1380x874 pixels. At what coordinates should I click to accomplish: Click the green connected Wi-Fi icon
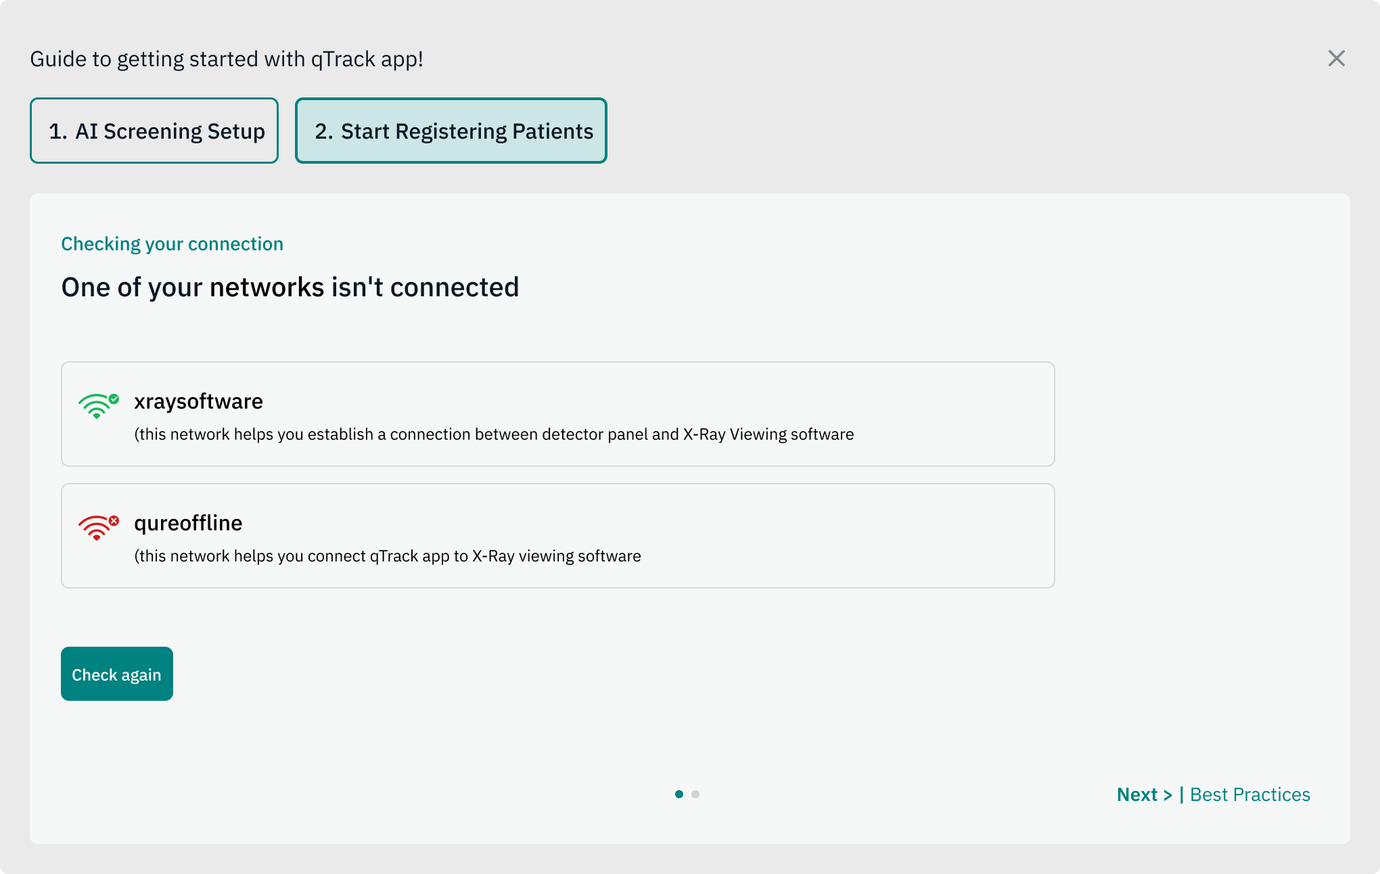pos(99,405)
